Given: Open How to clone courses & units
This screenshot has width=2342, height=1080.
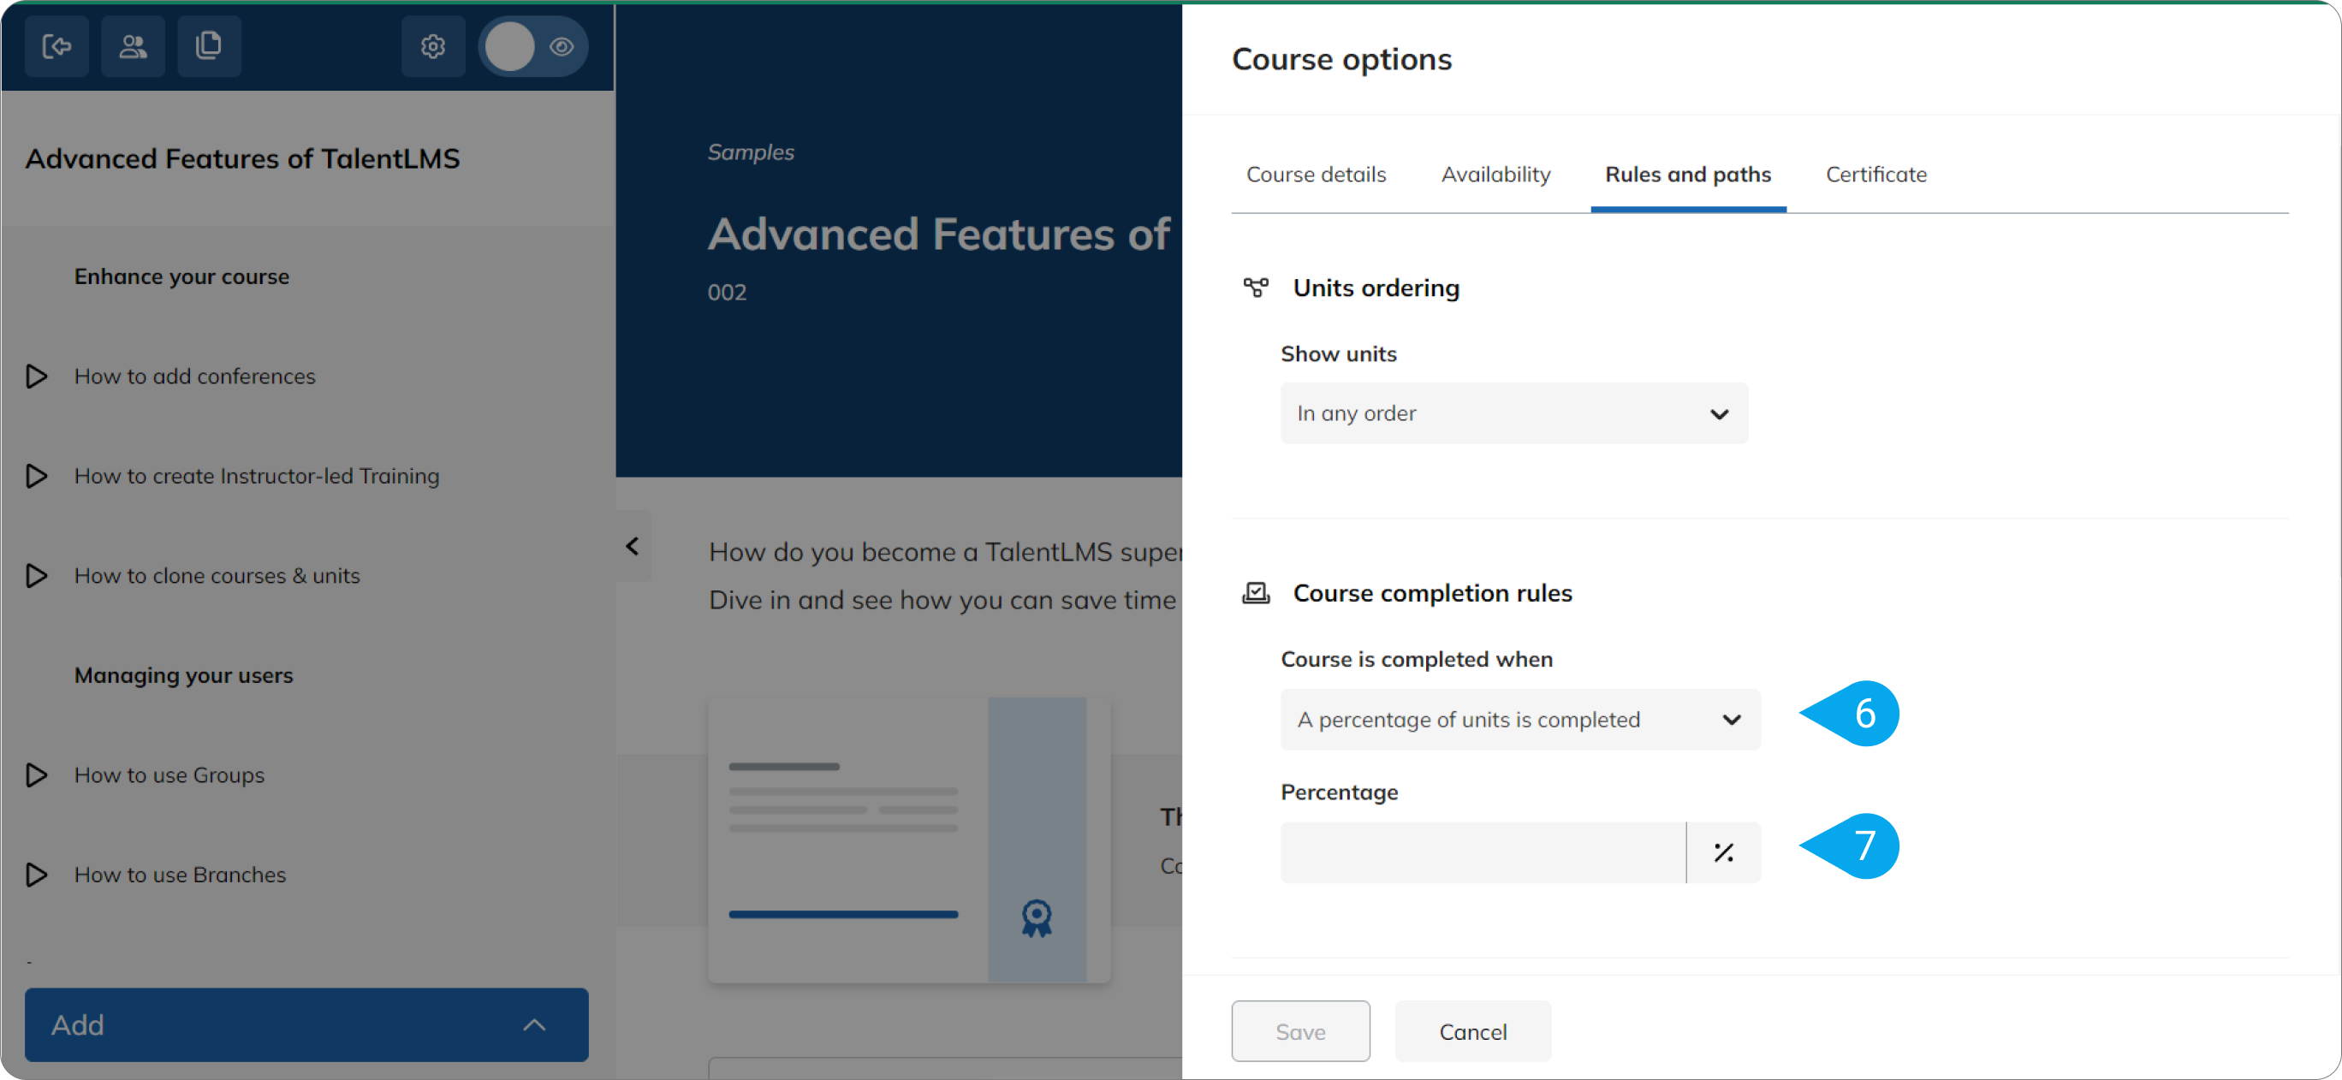Looking at the screenshot, I should point(217,575).
